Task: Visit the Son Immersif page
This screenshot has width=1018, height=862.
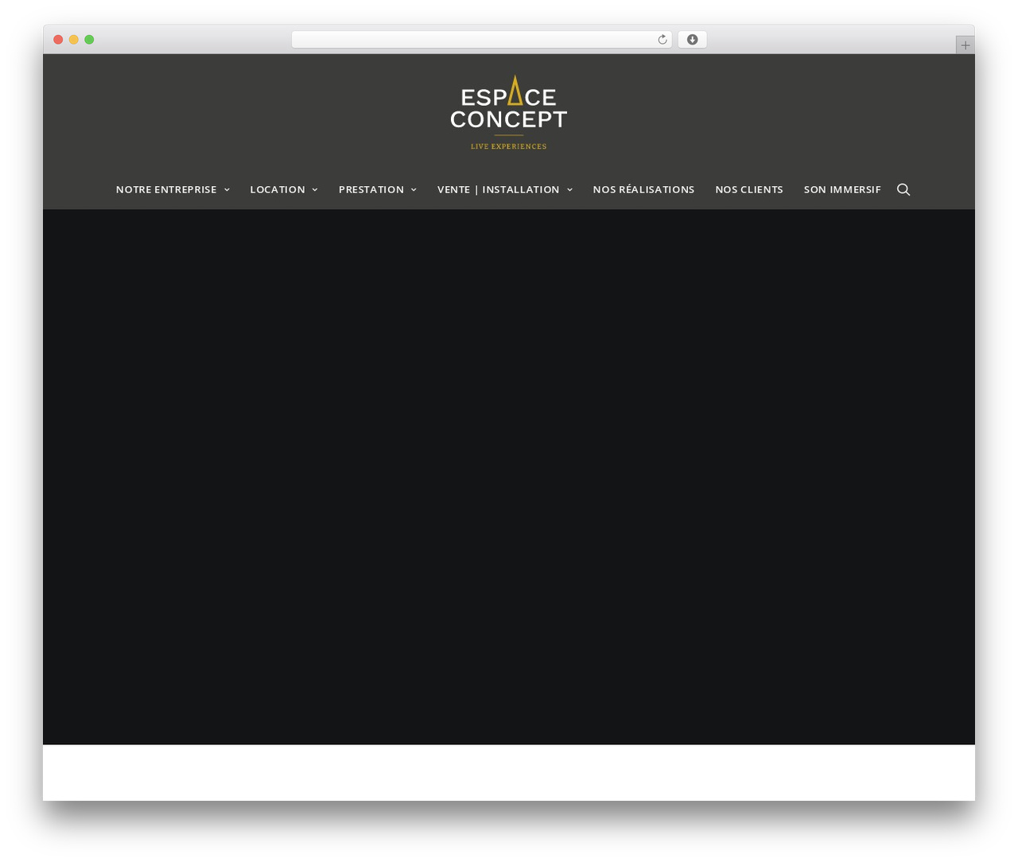Action: 842,189
